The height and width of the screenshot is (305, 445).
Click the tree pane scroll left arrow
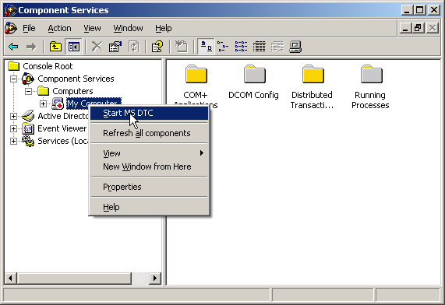[x=10, y=278]
